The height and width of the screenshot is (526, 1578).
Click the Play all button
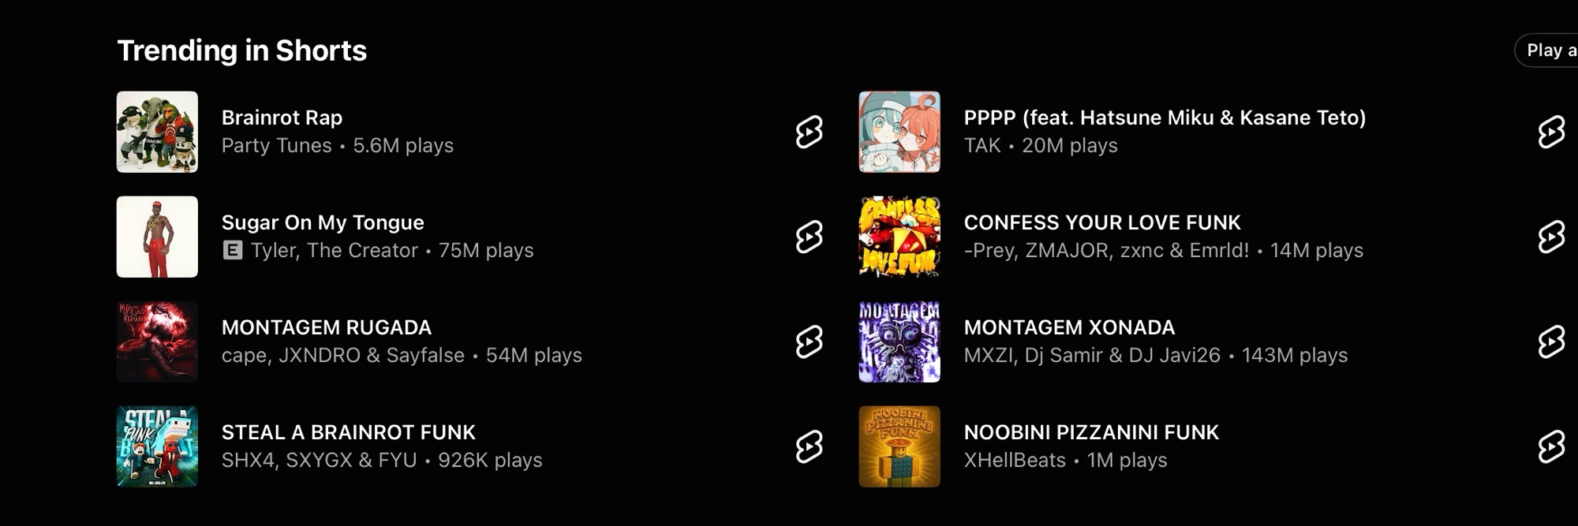pyautogui.click(x=1548, y=50)
